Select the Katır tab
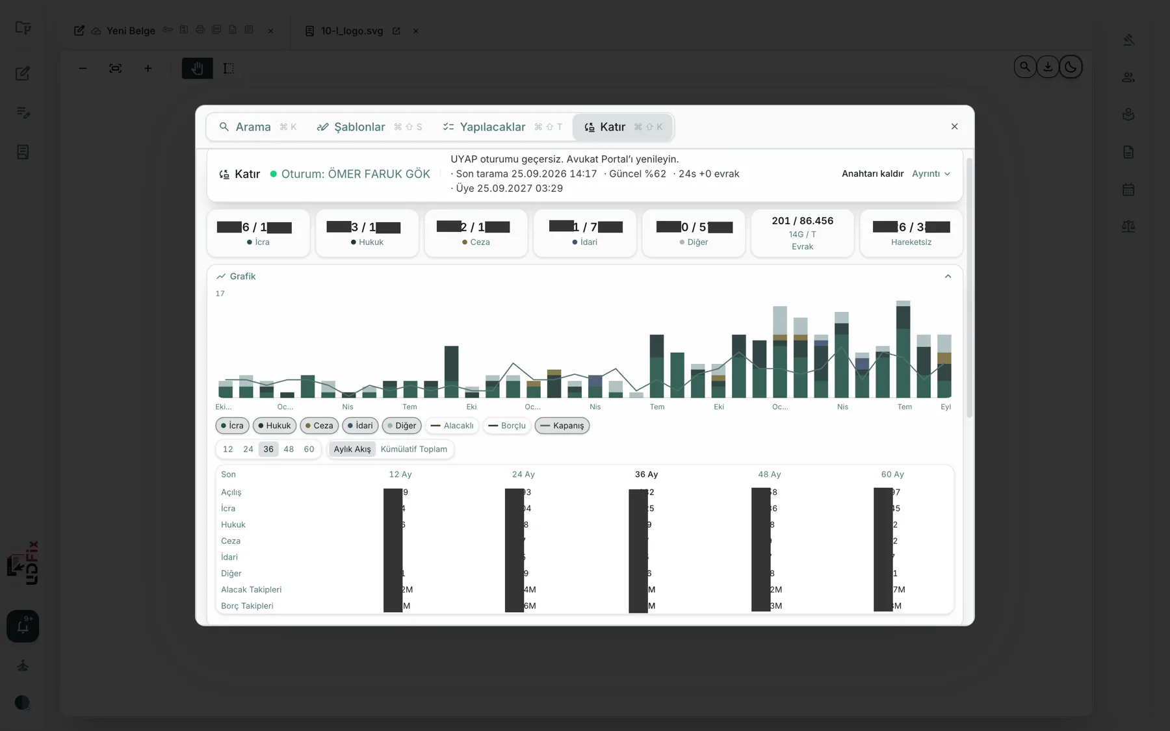The width and height of the screenshot is (1170, 731). point(623,127)
